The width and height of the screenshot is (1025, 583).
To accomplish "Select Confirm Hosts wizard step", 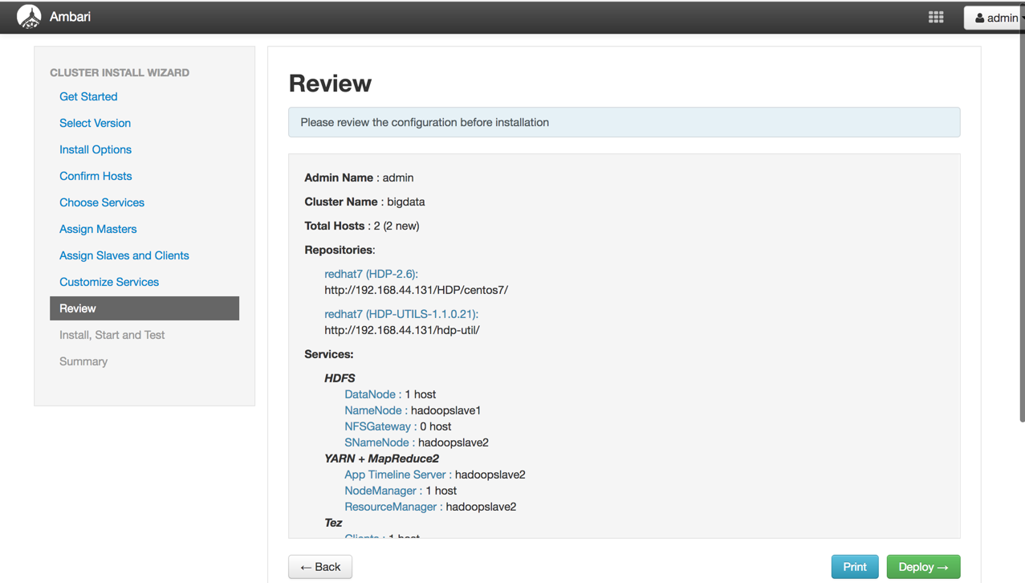I will point(96,176).
